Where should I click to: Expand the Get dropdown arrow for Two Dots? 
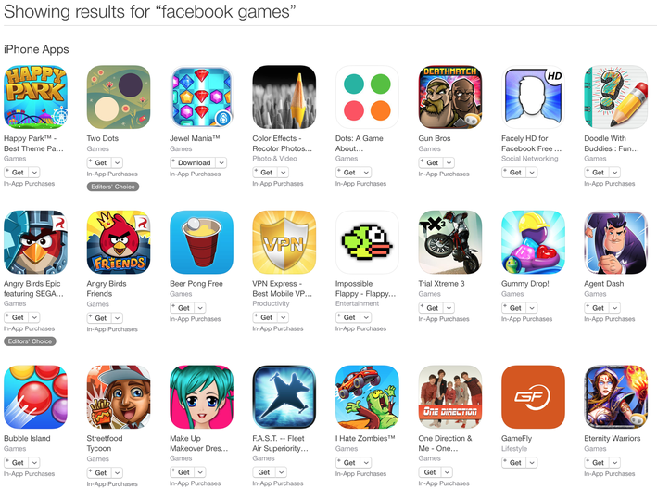118,163
